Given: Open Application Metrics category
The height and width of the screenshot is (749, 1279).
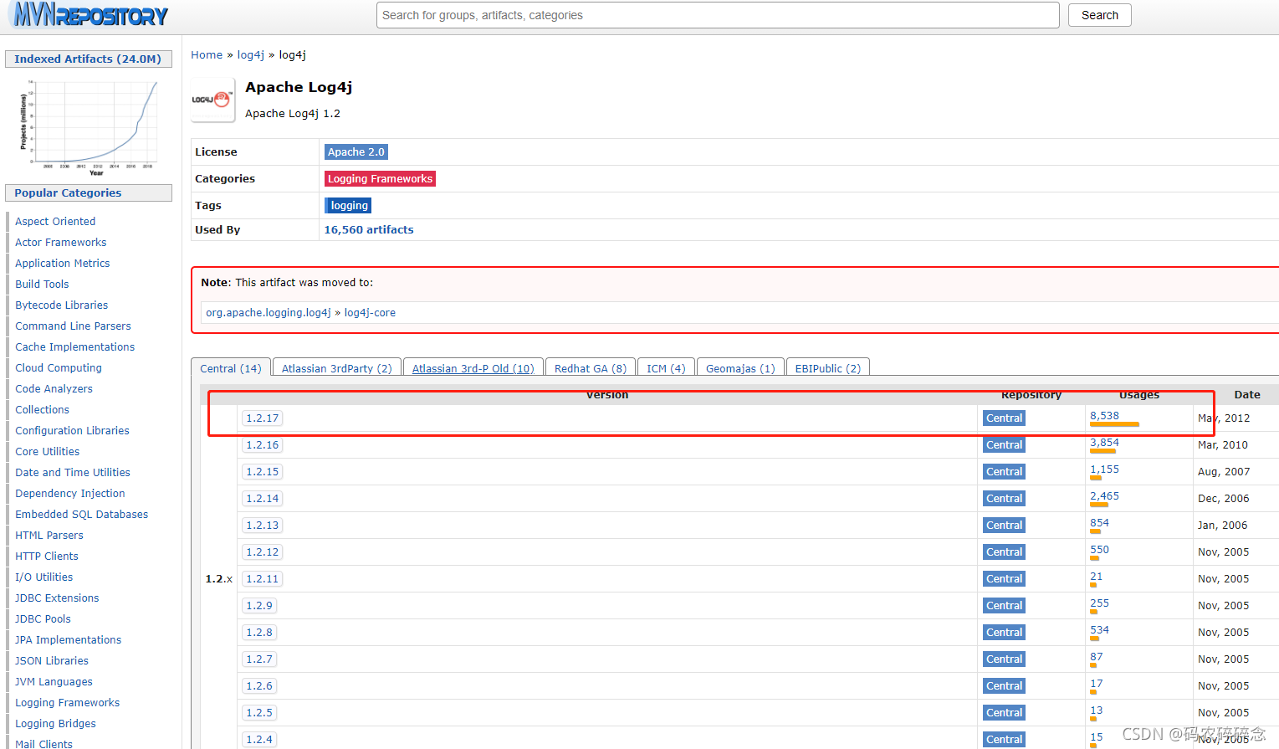Looking at the screenshot, I should coord(62,264).
